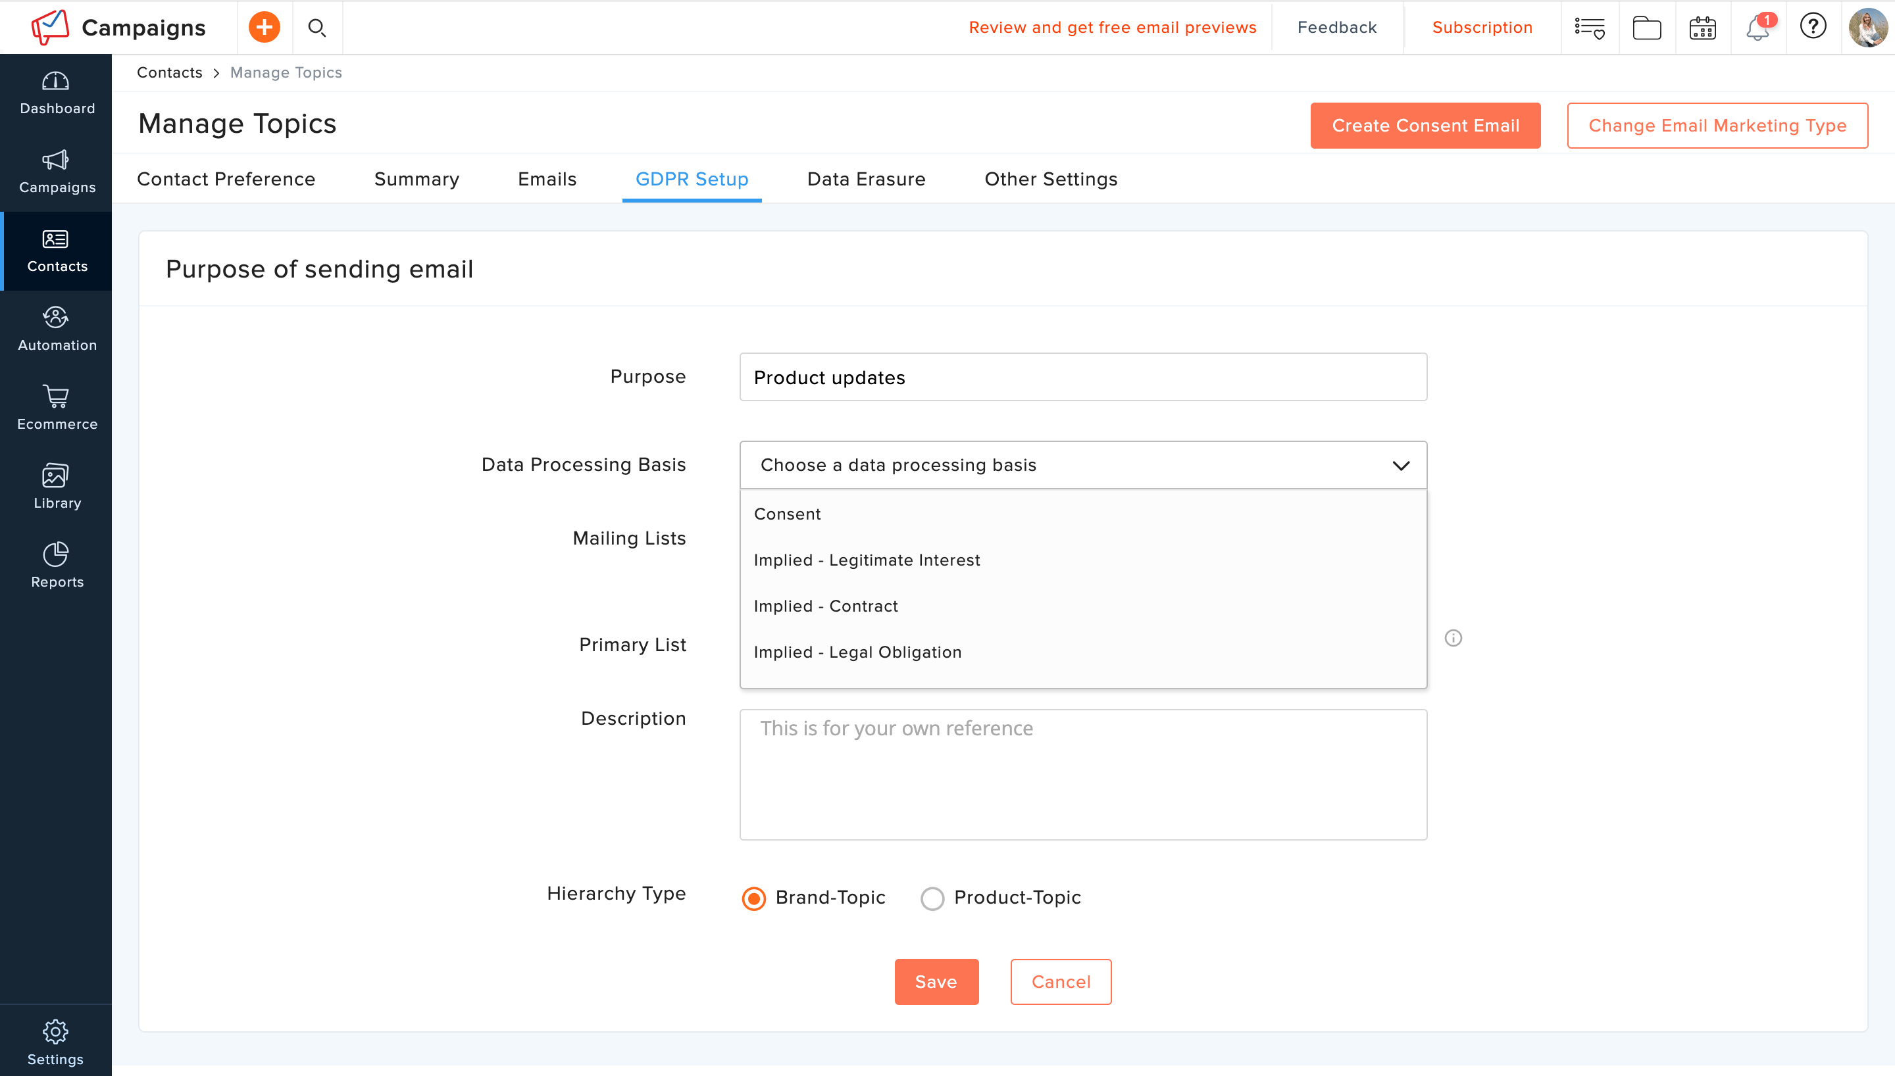Click the Campaigns logo icon

click(x=50, y=28)
